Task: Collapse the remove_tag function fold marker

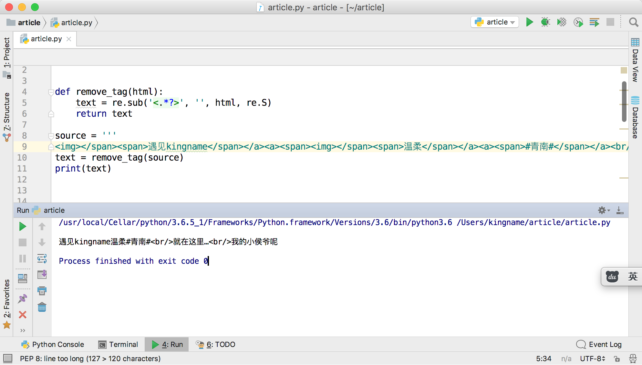Action: coord(51,92)
